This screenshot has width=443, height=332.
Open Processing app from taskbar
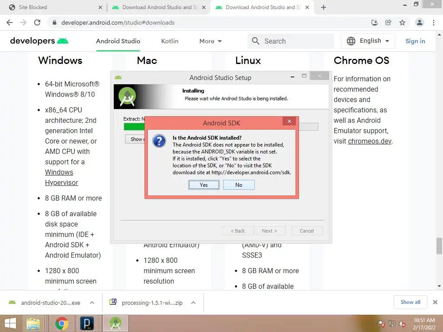[87, 323]
